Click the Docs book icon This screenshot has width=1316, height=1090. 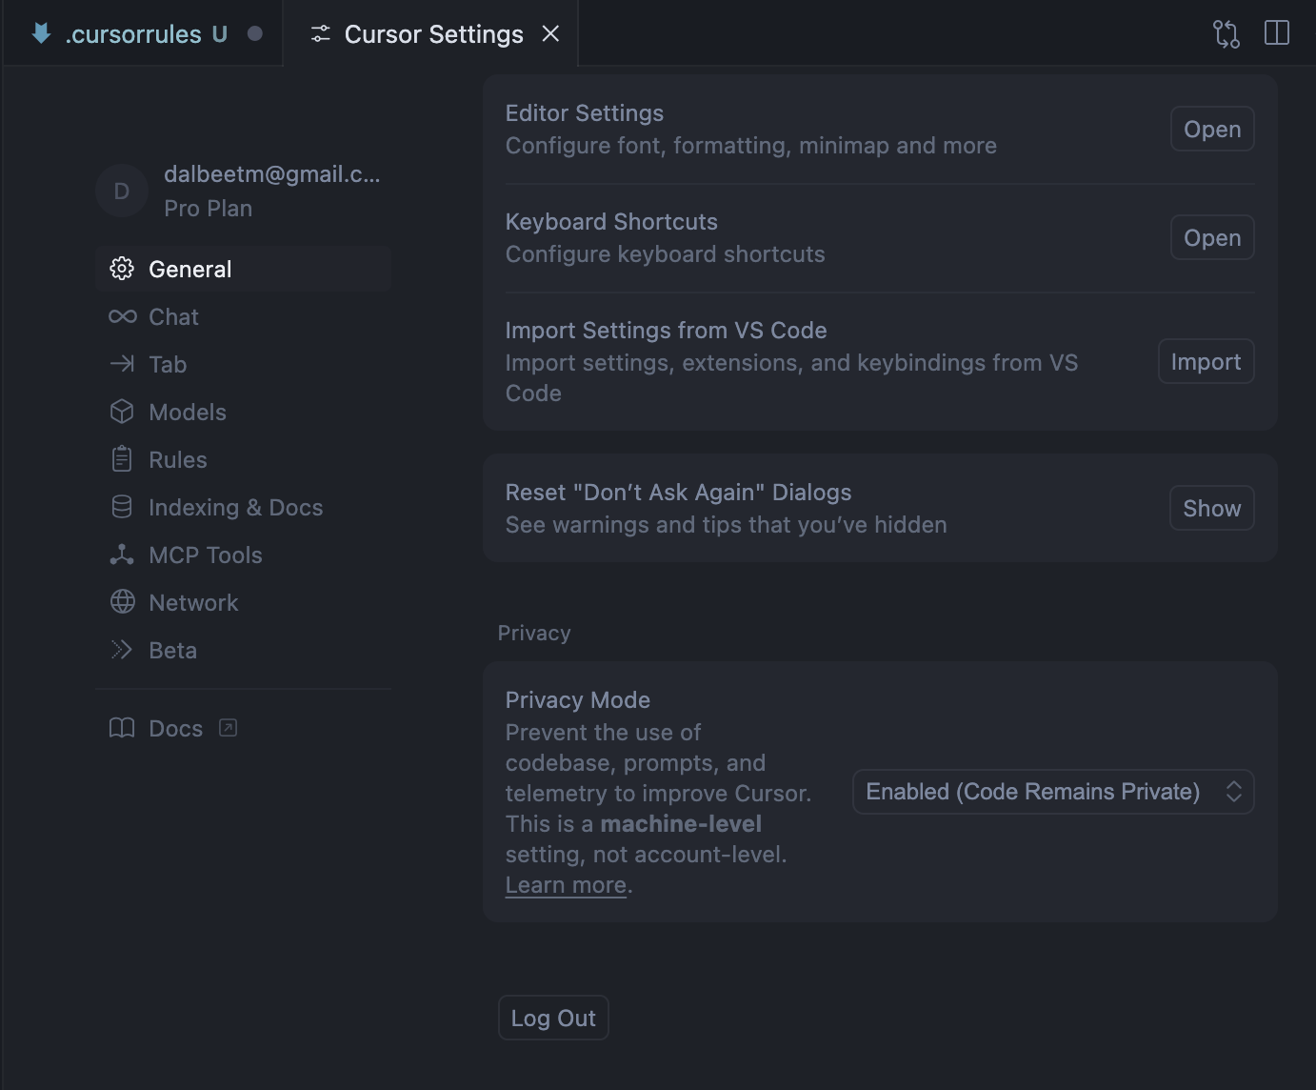tap(122, 728)
